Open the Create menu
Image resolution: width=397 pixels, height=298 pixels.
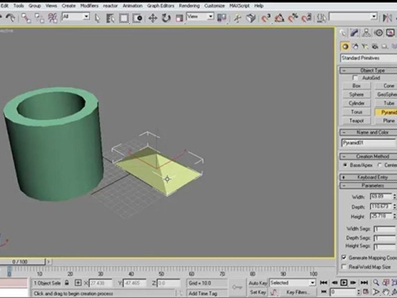(x=69, y=5)
